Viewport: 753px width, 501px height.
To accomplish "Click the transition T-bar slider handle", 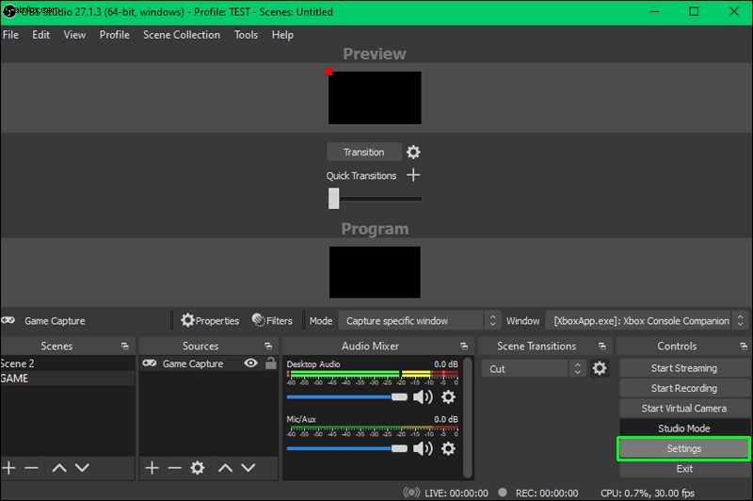I will [334, 199].
